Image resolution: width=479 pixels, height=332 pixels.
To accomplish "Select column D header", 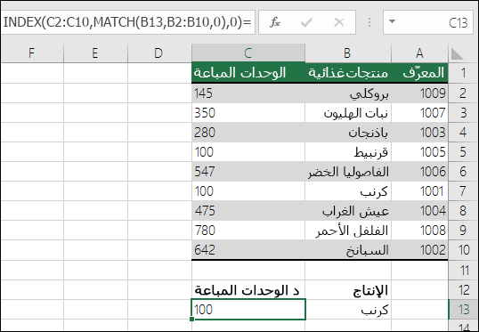I will pyautogui.click(x=159, y=53).
